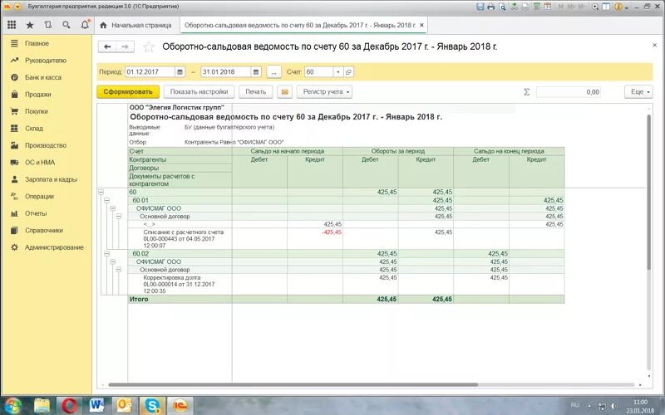665x415 pixels.
Task: Close the Оборотно-сальдовая ведомость tab
Action: pyautogui.click(x=421, y=26)
